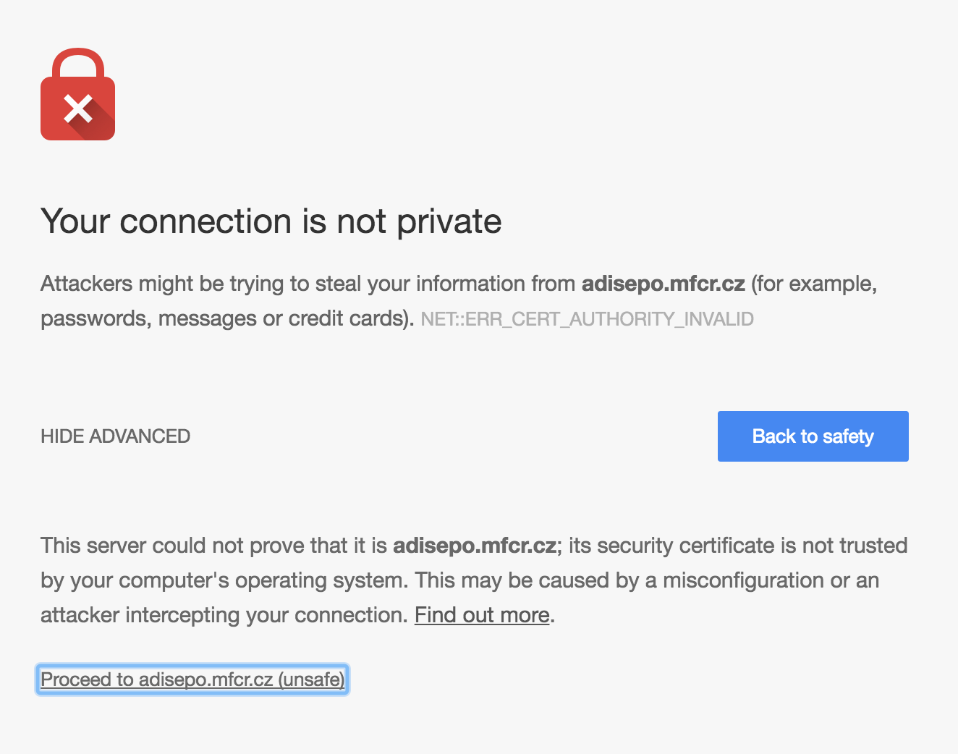Image resolution: width=958 pixels, height=754 pixels.
Task: Click the '(for example,' text
Action: 814,284
